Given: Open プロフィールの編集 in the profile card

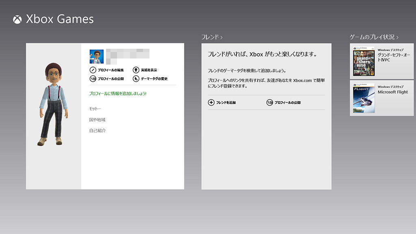Looking at the screenshot, I should (x=110, y=70).
